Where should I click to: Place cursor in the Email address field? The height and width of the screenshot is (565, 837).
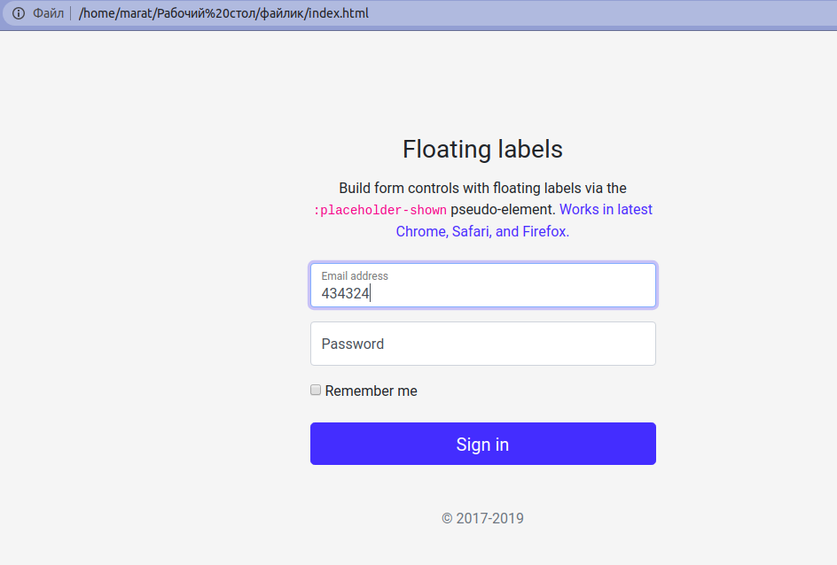483,285
